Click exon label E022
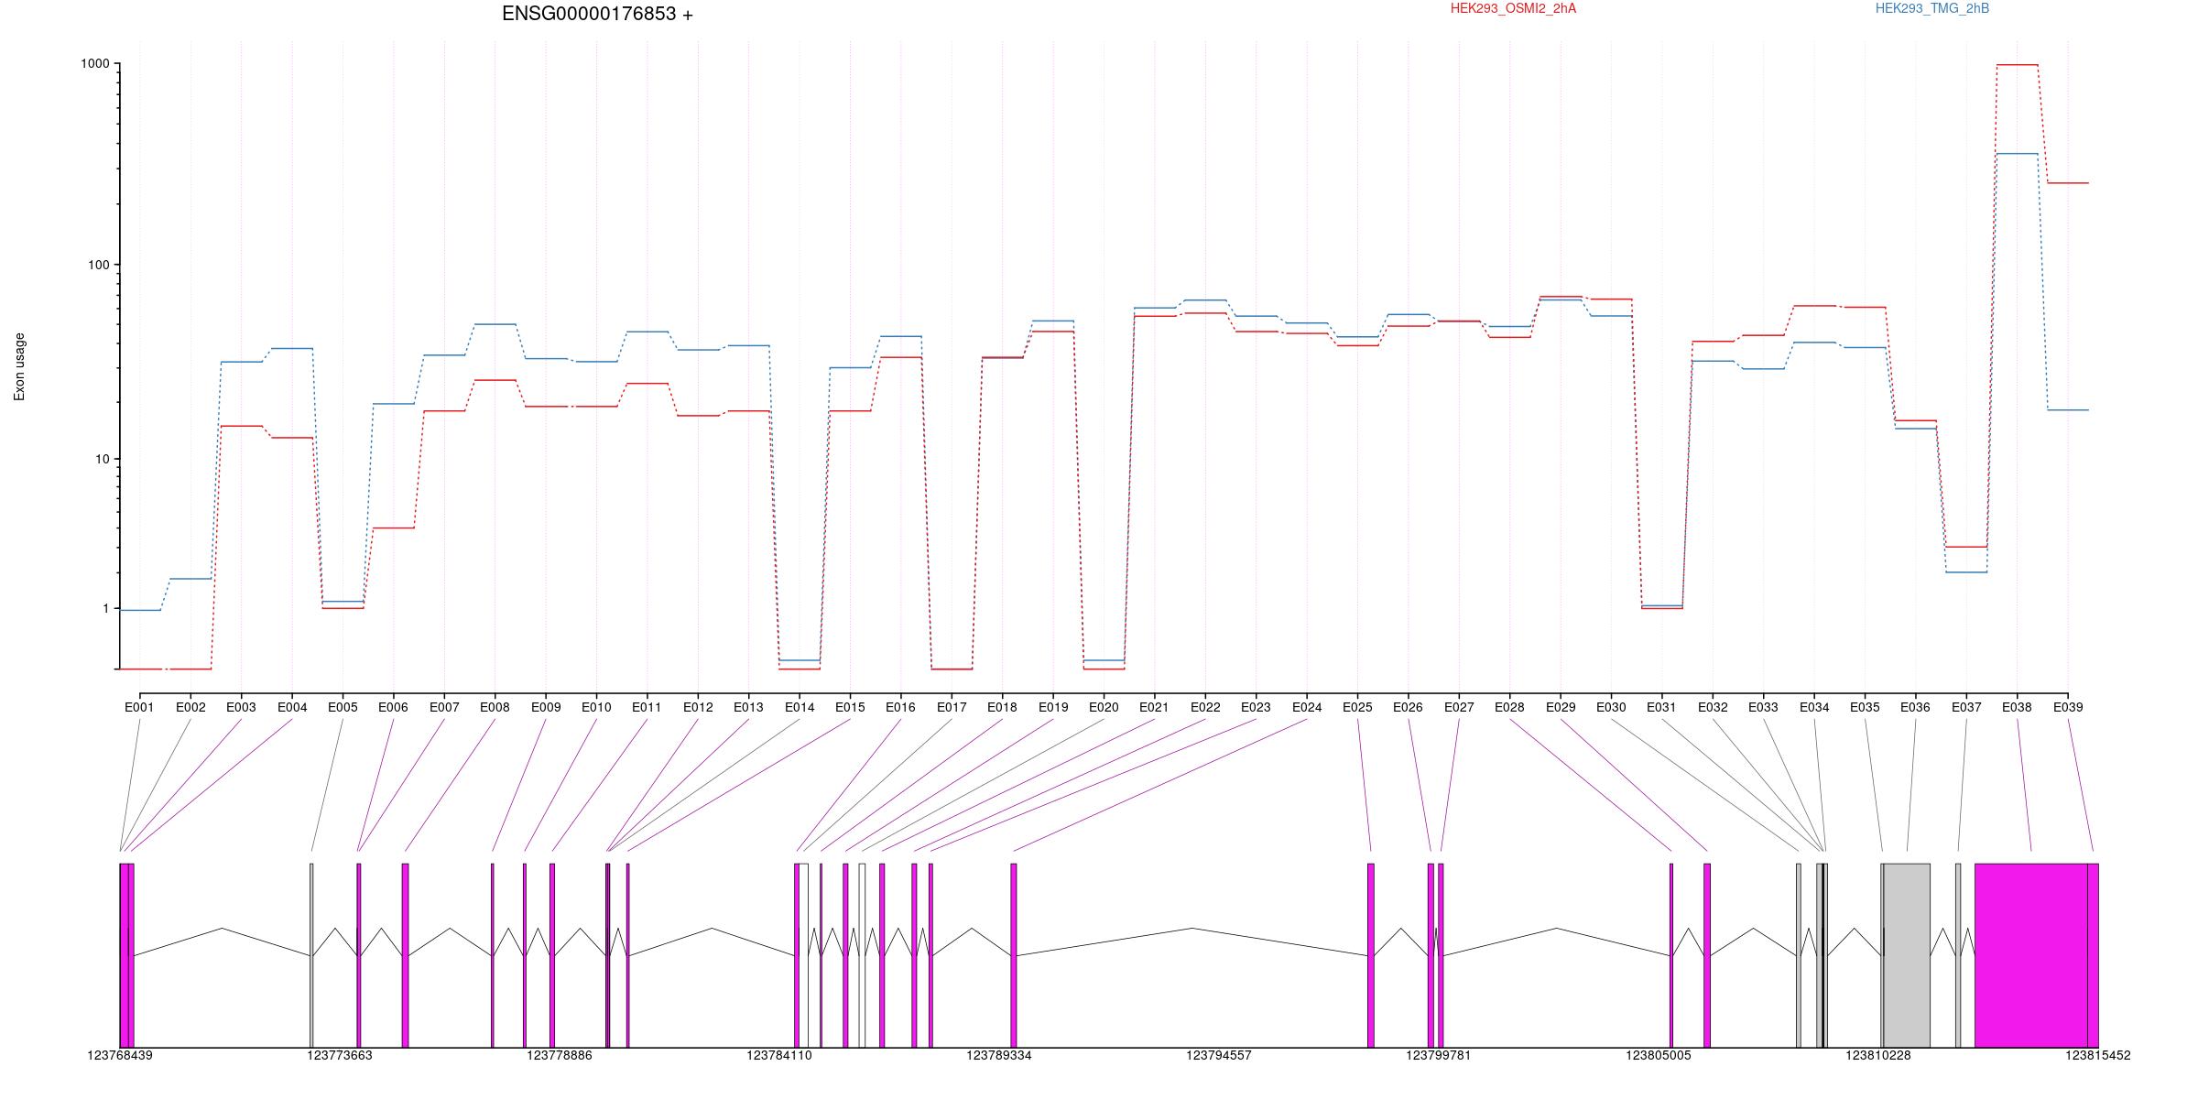The image size is (2198, 1099). [1205, 707]
